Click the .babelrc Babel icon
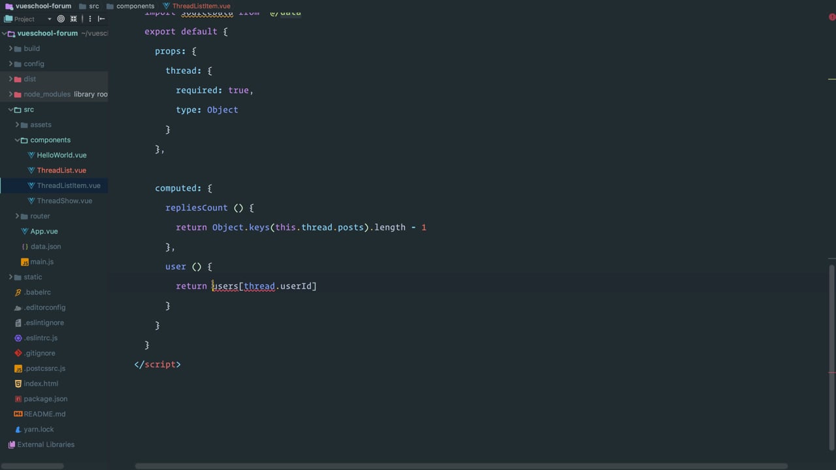 (x=18, y=292)
